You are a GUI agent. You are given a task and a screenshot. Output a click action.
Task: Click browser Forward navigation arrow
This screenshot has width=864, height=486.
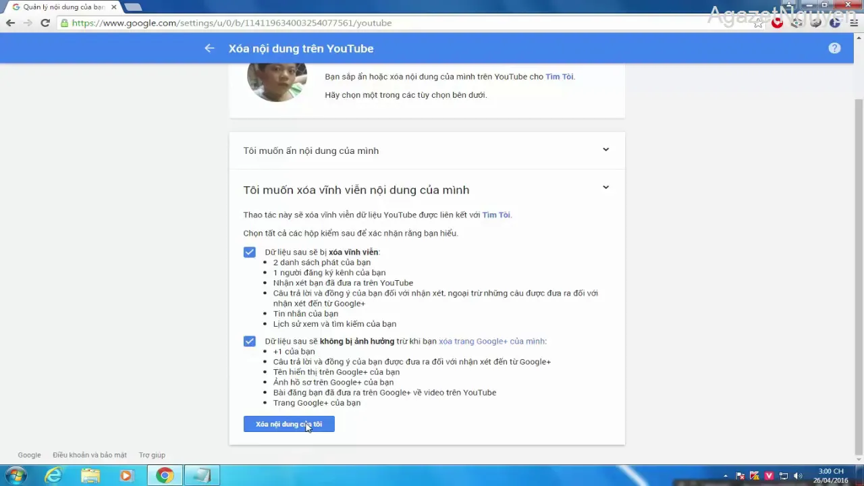(x=28, y=23)
